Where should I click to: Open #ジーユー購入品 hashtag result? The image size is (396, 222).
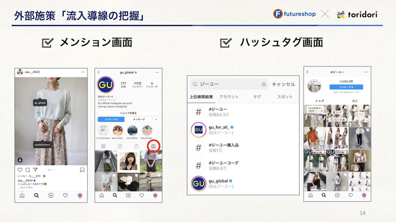(243, 148)
